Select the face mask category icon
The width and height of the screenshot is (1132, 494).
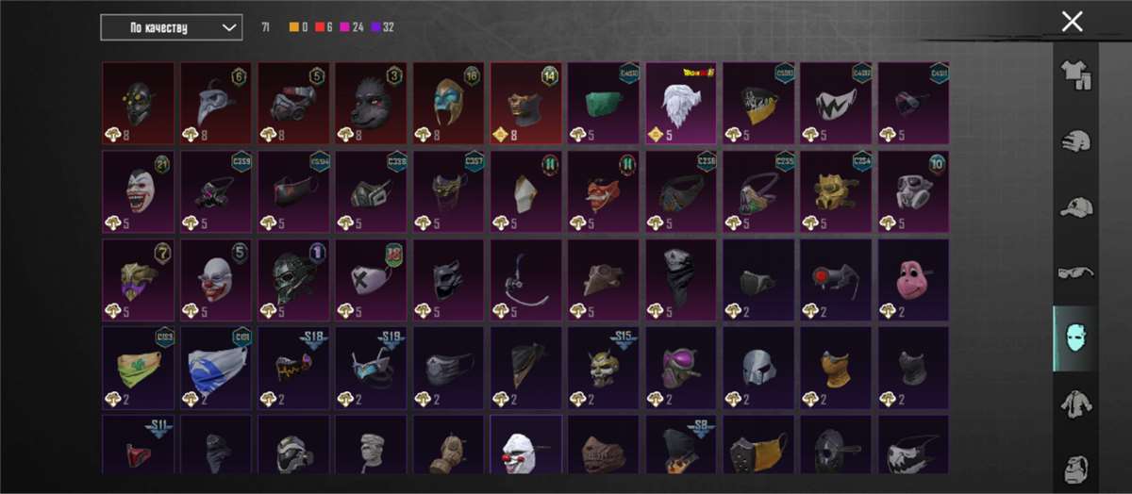point(1075,338)
